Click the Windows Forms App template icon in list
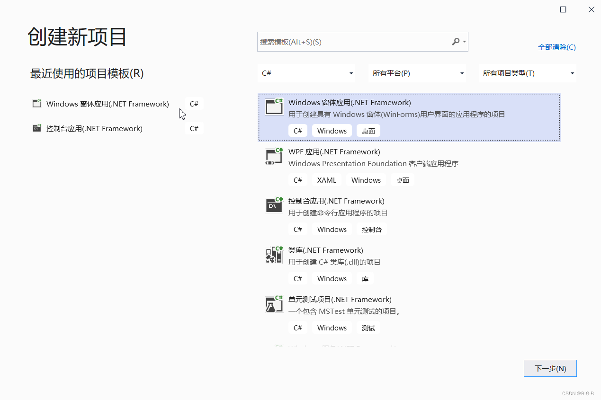 coord(274,107)
